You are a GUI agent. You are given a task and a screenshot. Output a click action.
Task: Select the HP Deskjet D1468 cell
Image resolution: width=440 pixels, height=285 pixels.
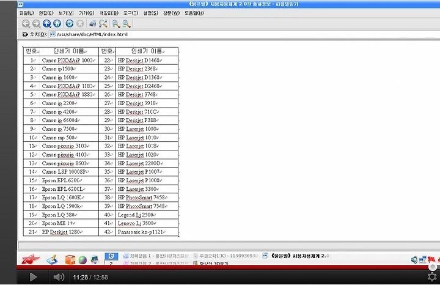click(147, 60)
